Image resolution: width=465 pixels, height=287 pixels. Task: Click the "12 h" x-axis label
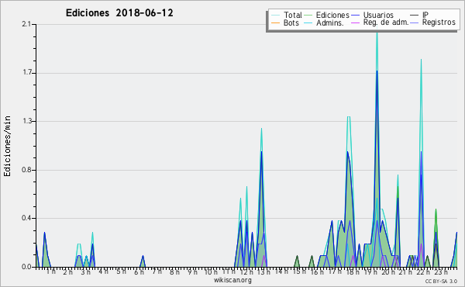(246, 271)
